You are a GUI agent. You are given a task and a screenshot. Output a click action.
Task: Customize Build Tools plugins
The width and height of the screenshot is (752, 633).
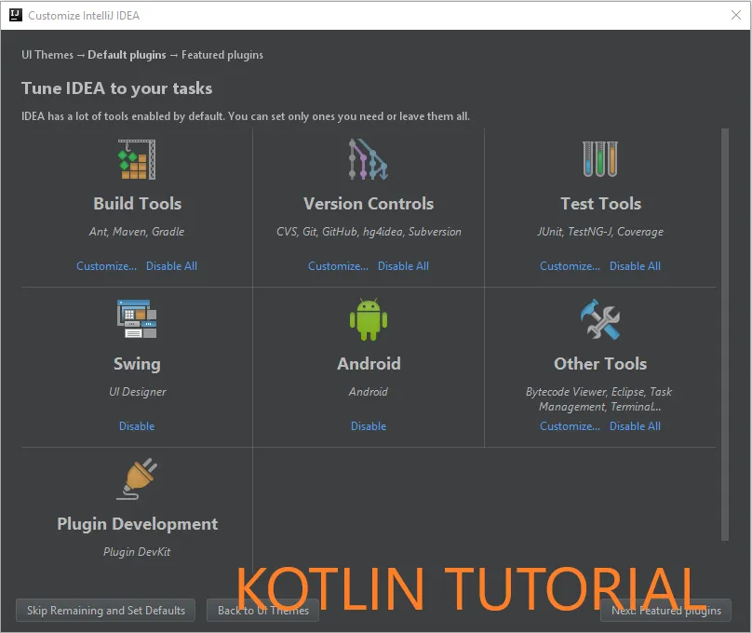(x=106, y=266)
